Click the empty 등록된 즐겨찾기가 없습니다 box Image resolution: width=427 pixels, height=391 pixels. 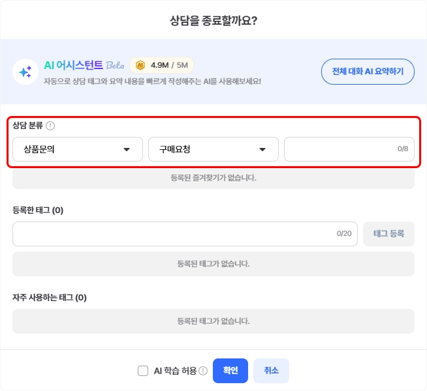(x=214, y=178)
